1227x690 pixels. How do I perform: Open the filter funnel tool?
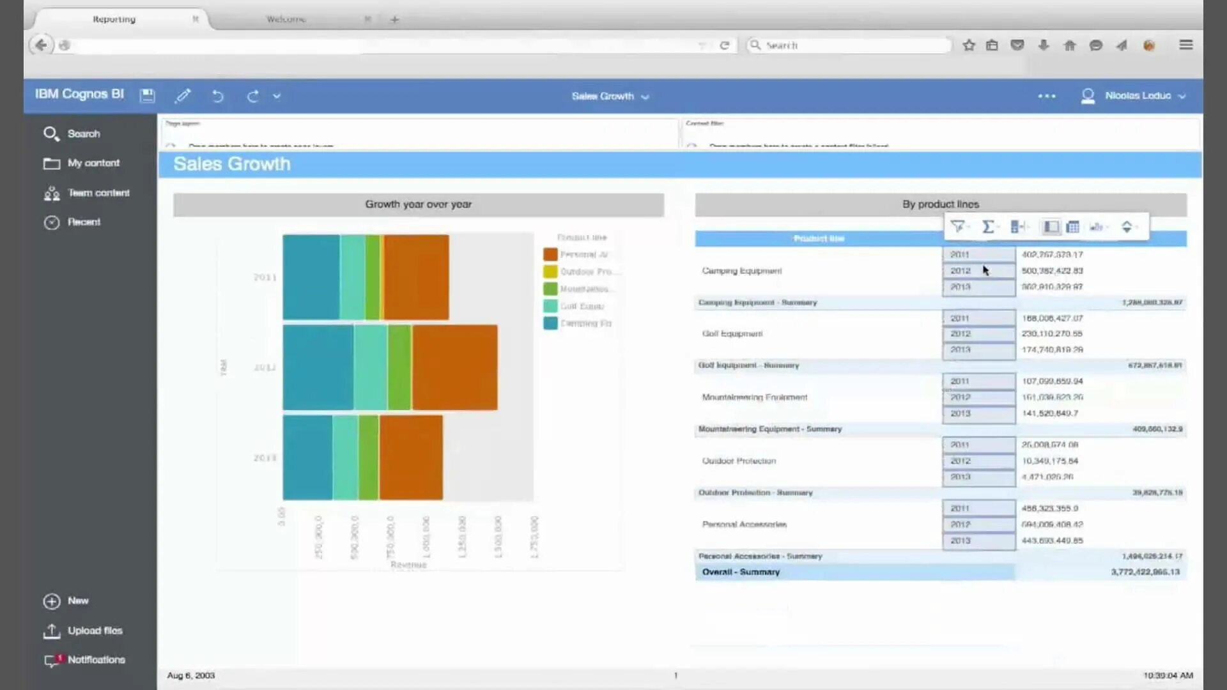pos(958,227)
